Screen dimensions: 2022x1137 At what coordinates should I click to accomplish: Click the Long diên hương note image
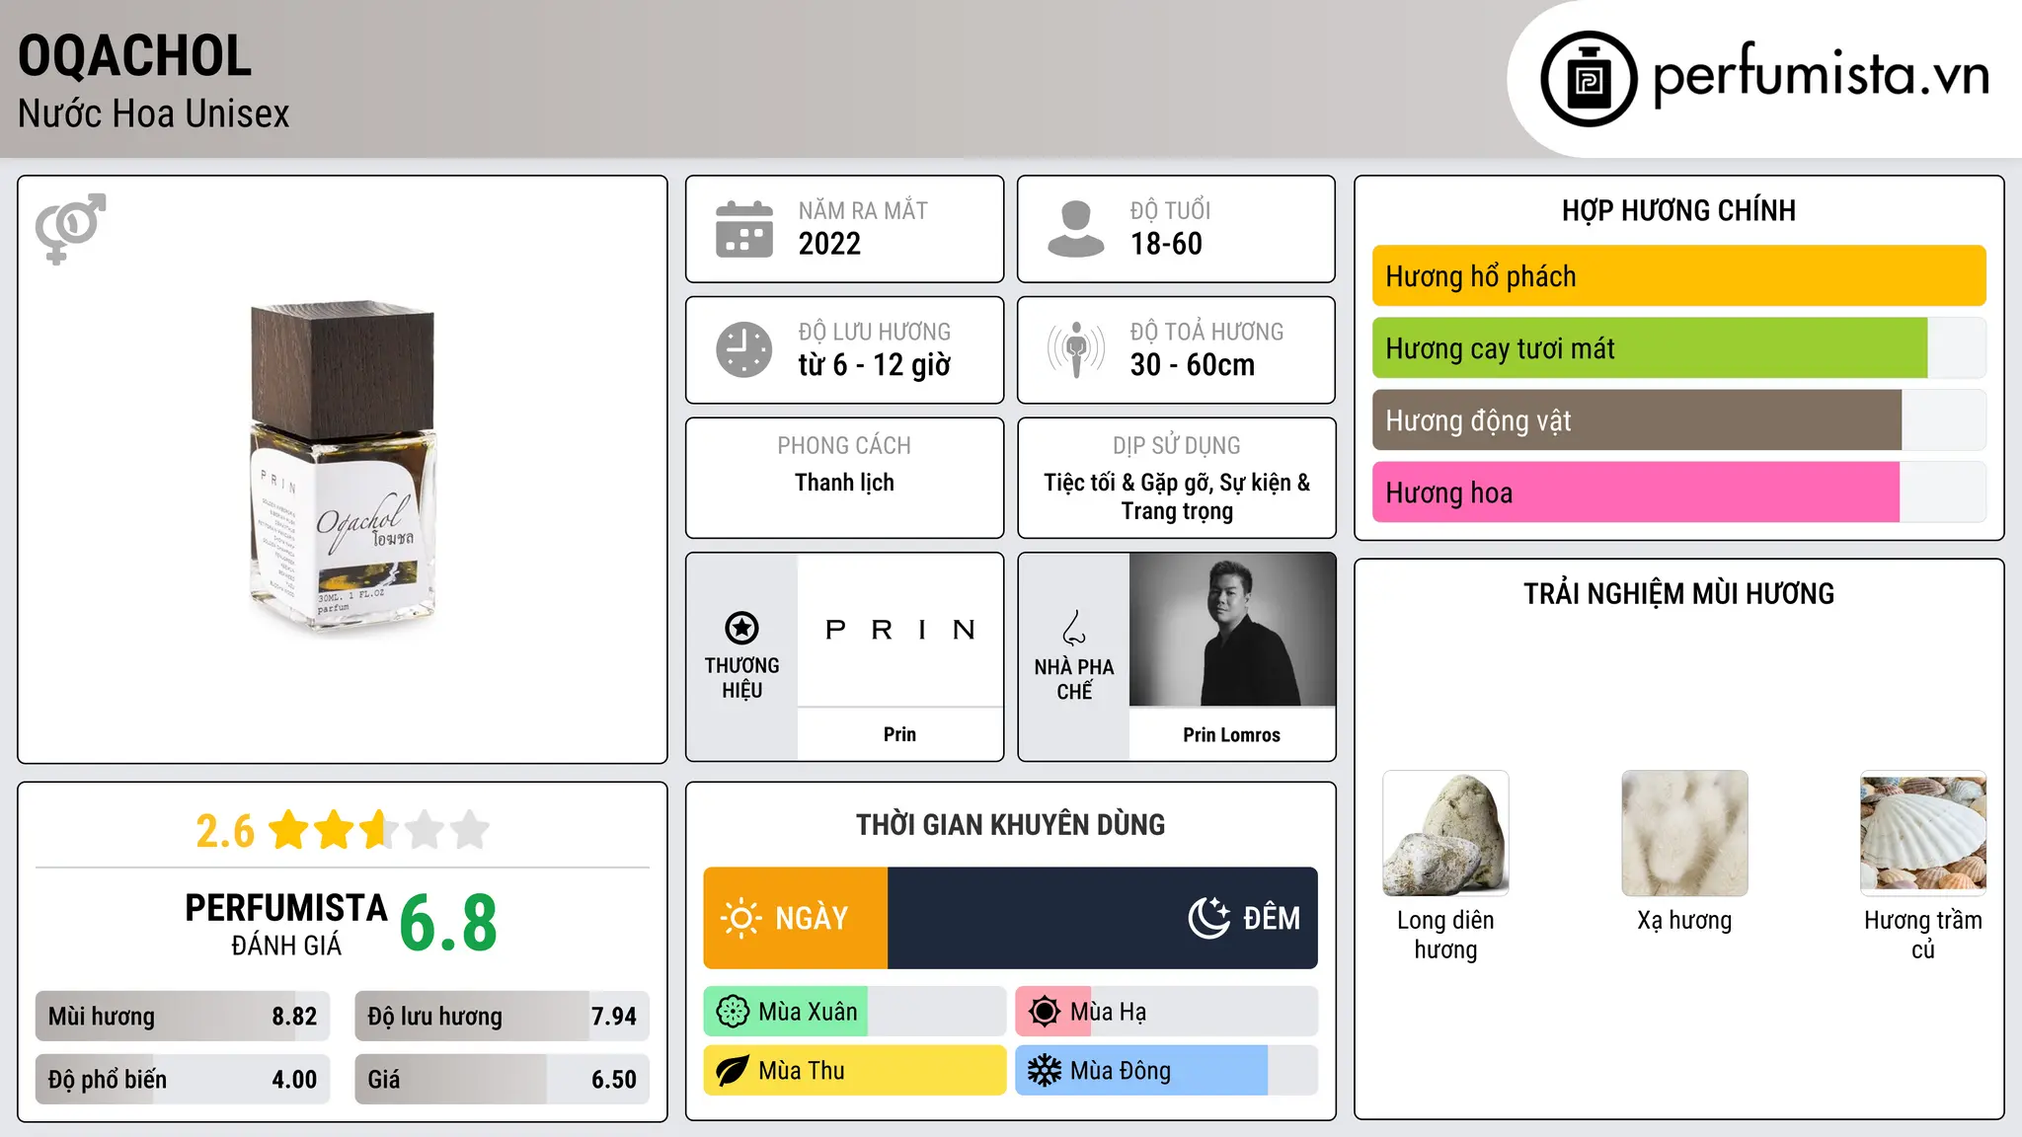point(1445,833)
